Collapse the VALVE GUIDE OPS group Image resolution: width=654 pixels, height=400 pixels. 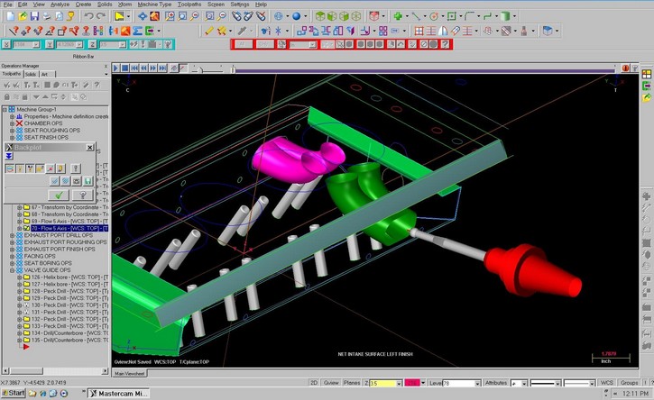12,270
